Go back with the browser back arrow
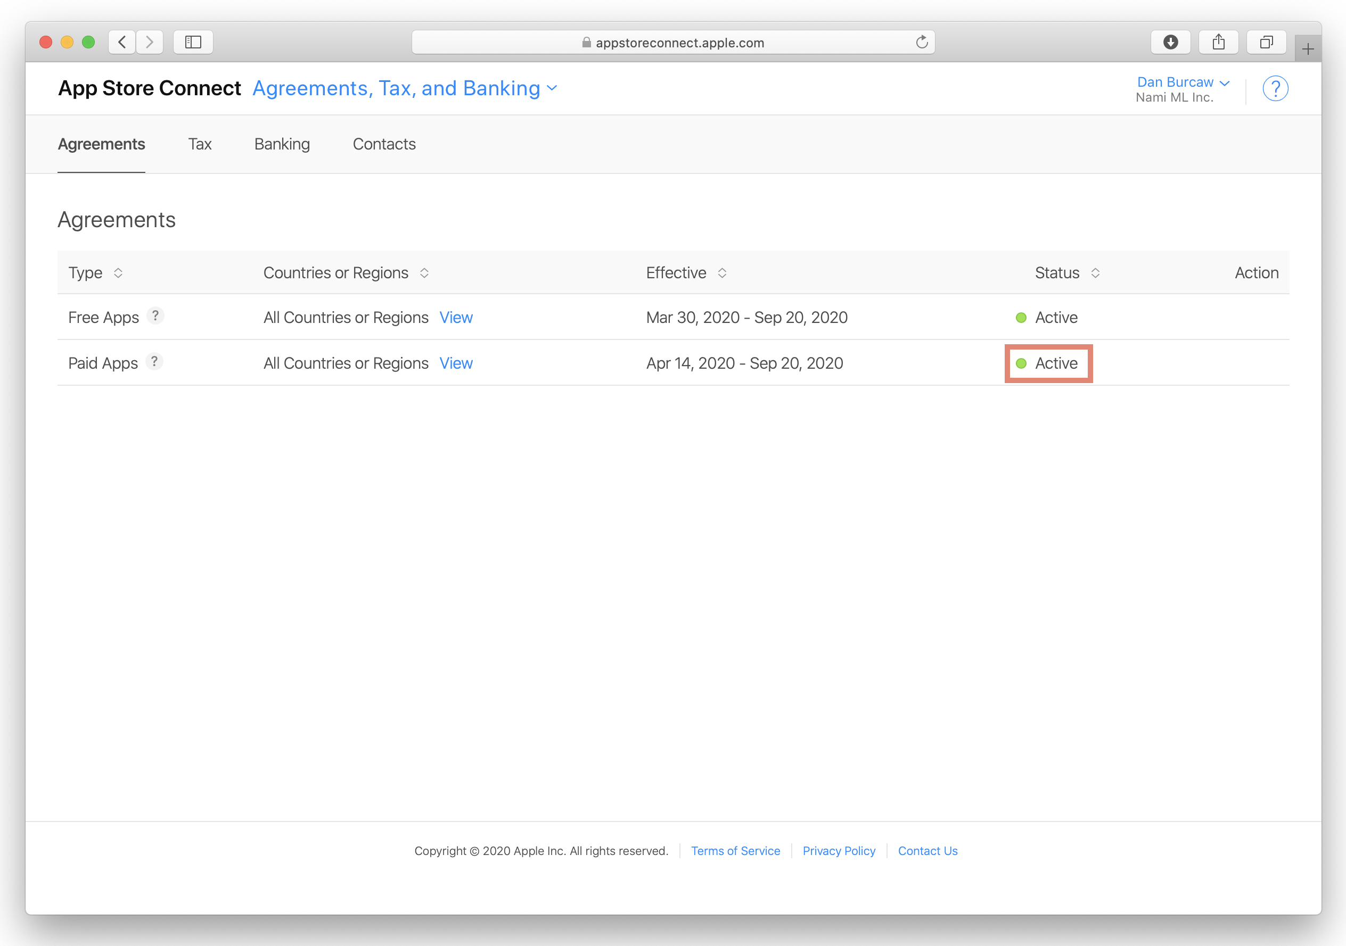The height and width of the screenshot is (946, 1346). coord(122,42)
